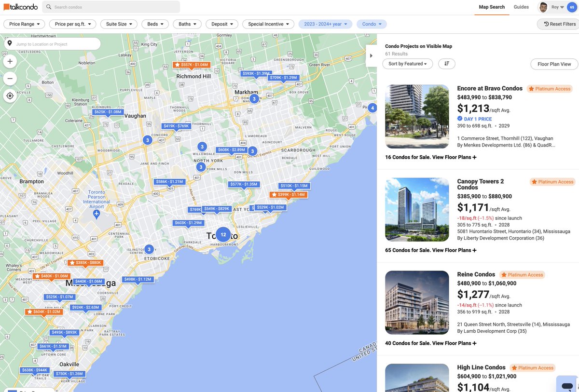
Task: Open the cluster of 4 at map edge
Action: pyautogui.click(x=372, y=108)
